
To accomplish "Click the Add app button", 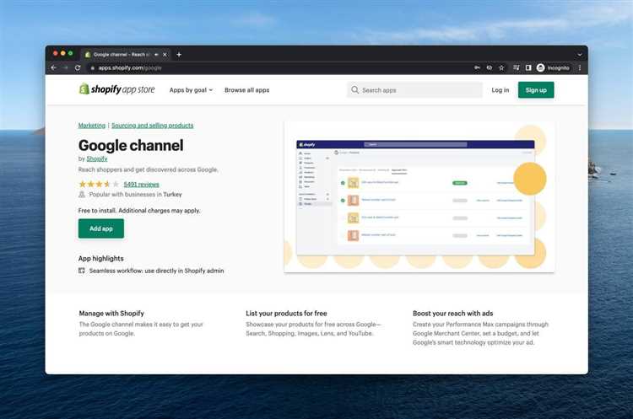I will coord(101,228).
